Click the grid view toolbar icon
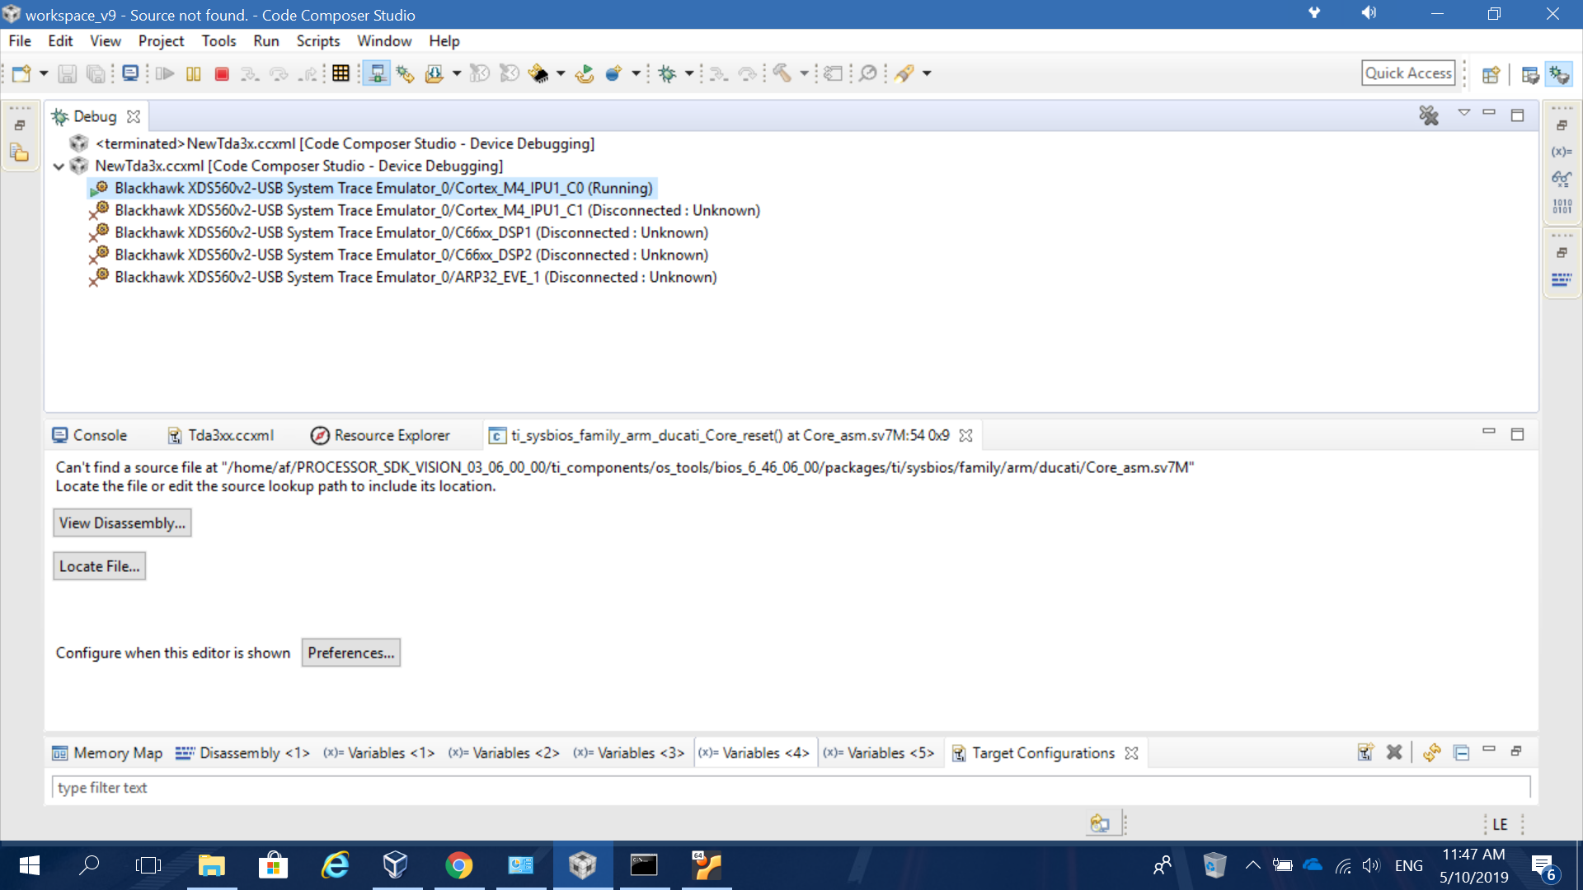This screenshot has height=890, width=1583. [341, 73]
